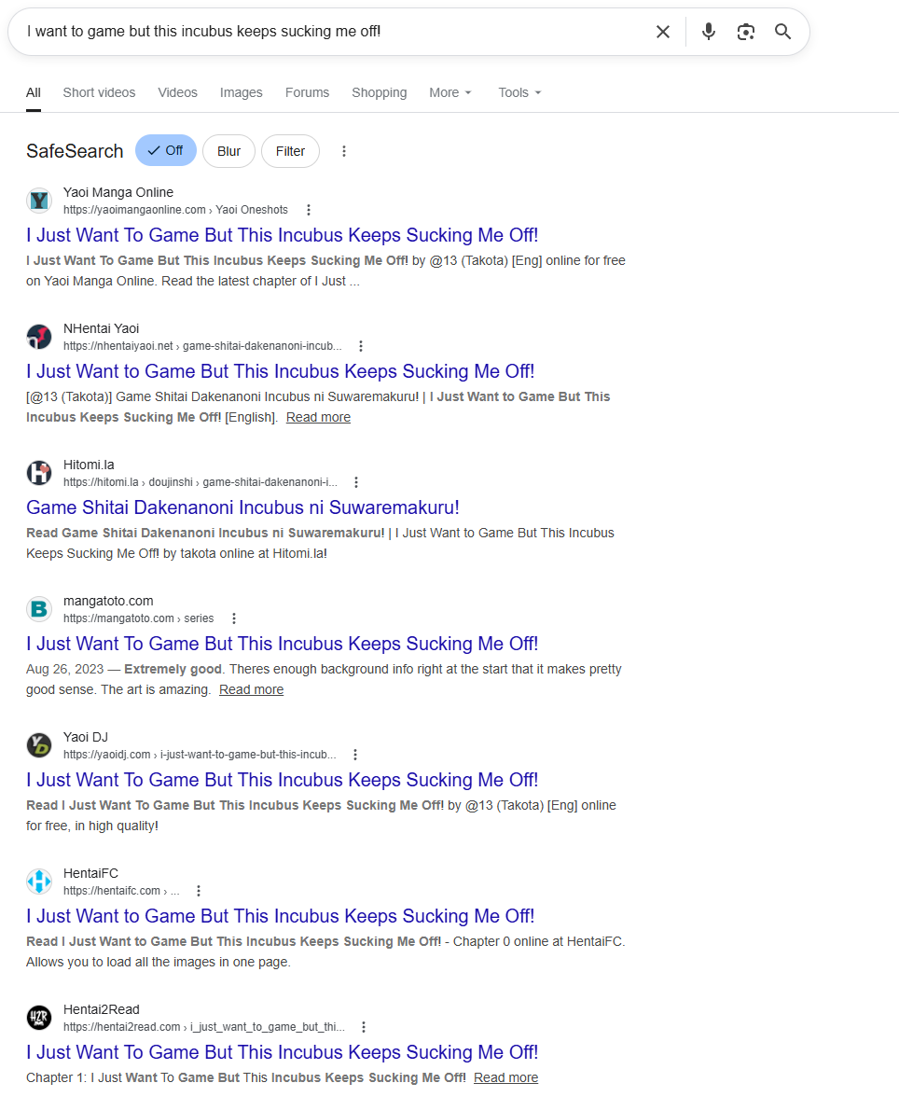Open the mangatoto.com result title link
The image size is (899, 1097).
pos(282,644)
